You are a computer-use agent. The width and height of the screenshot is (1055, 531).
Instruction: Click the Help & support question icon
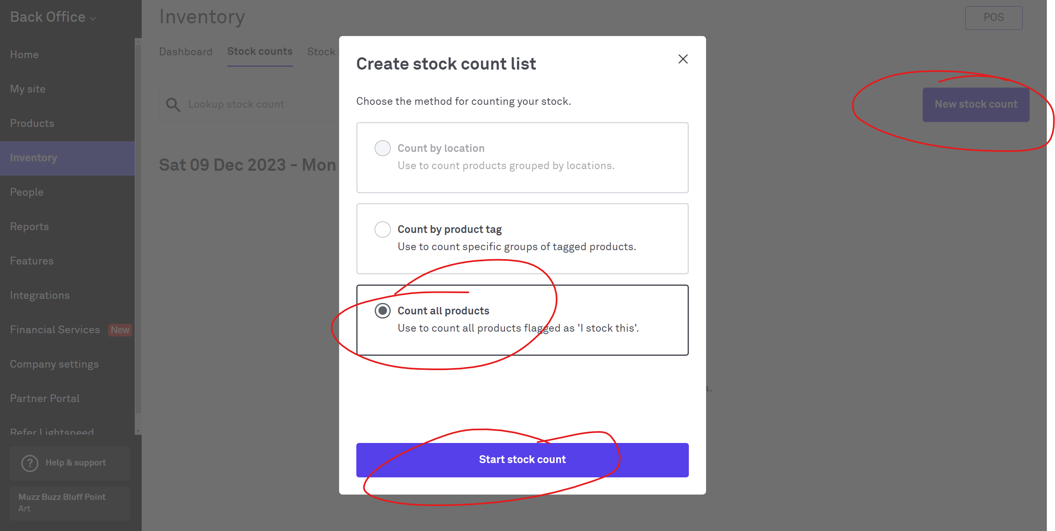[30, 463]
